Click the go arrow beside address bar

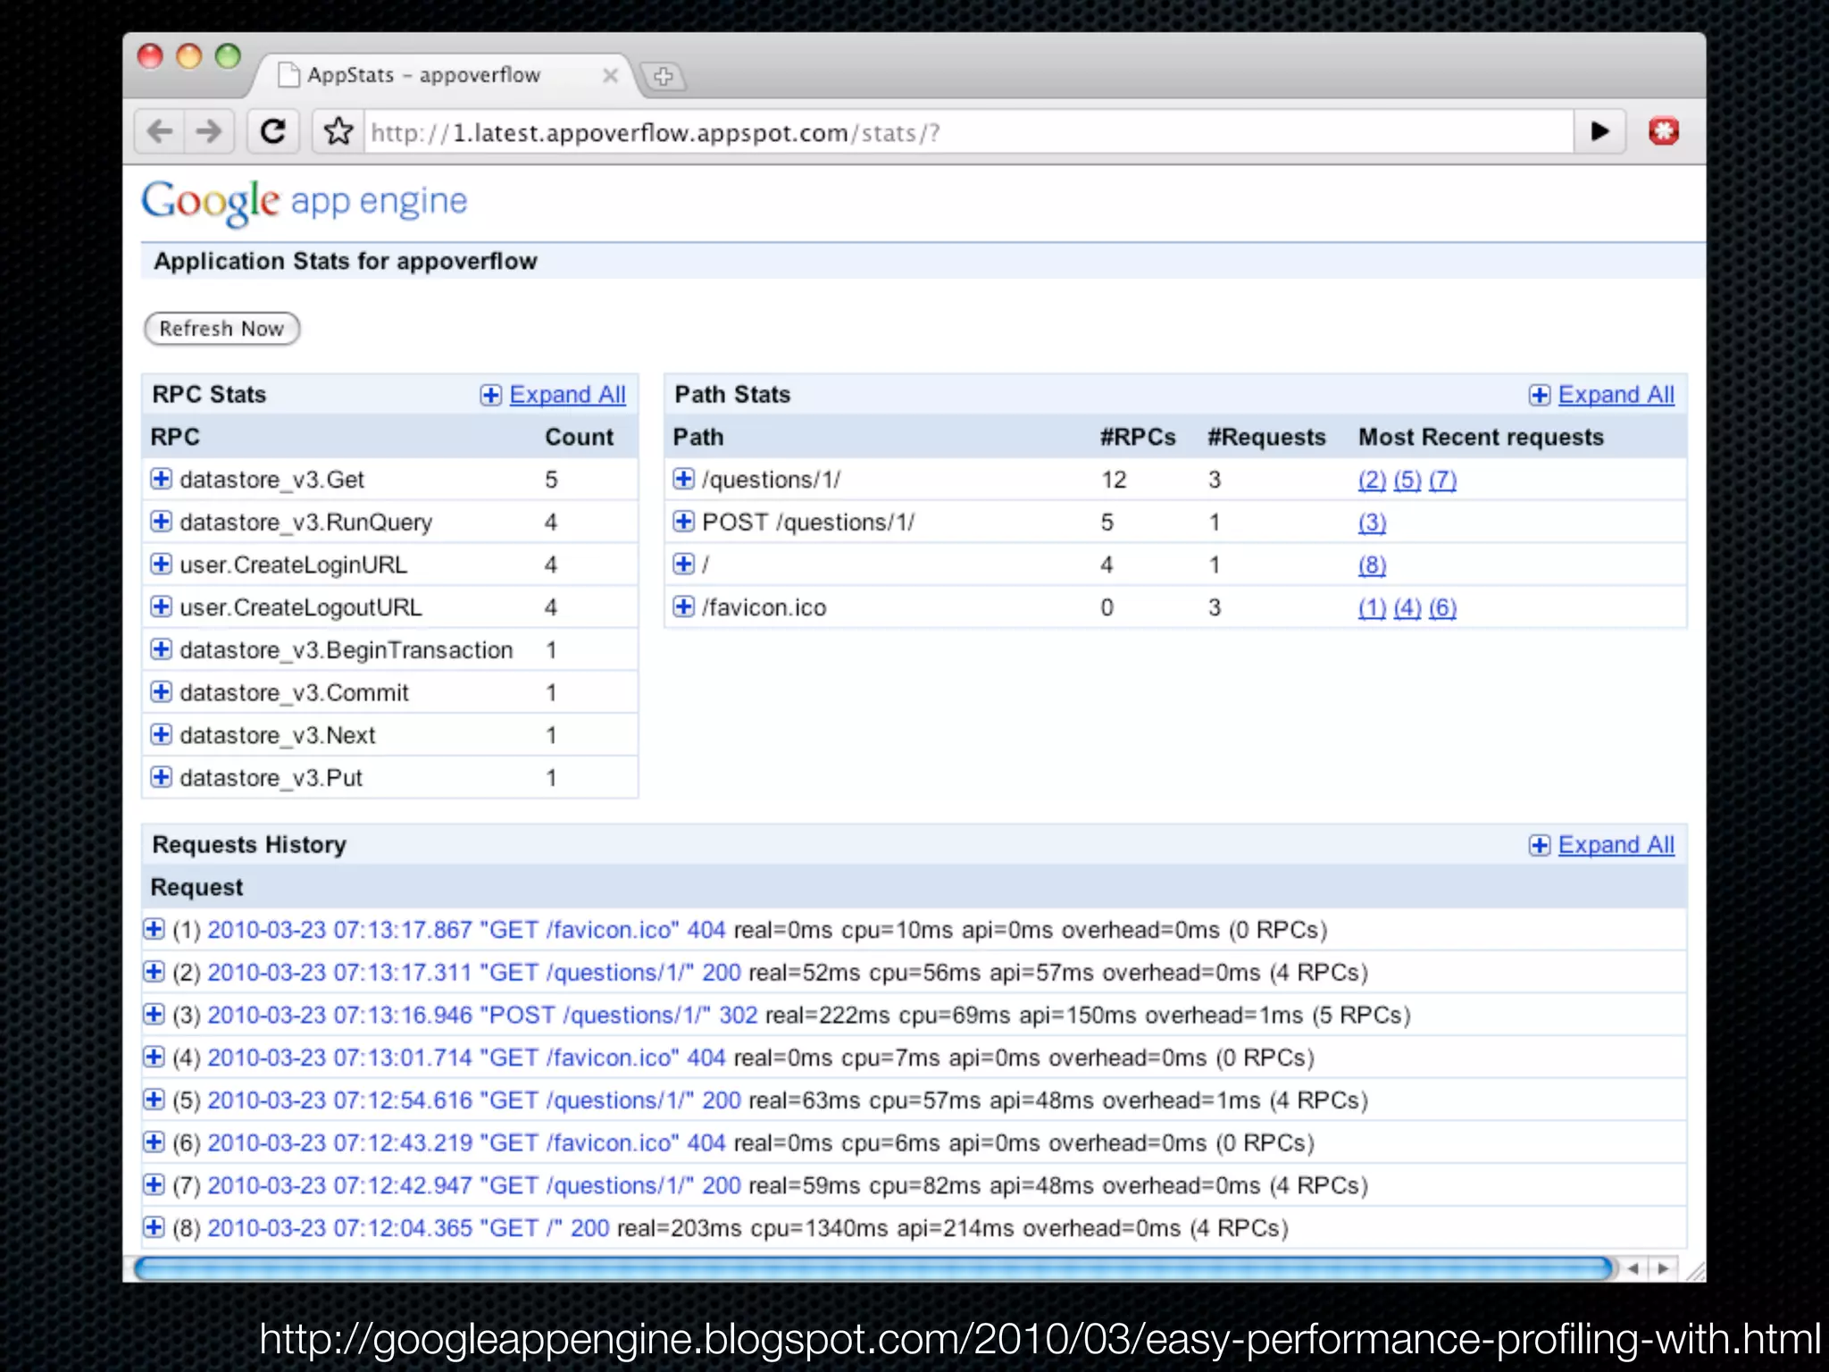(x=1599, y=132)
